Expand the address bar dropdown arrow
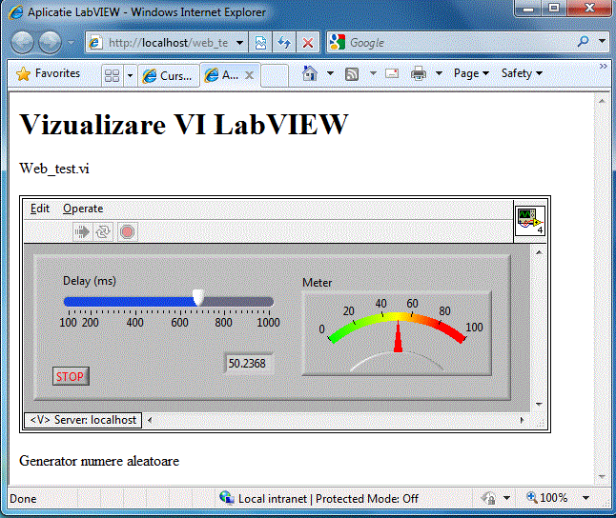The height and width of the screenshot is (518, 616). pyautogui.click(x=239, y=43)
